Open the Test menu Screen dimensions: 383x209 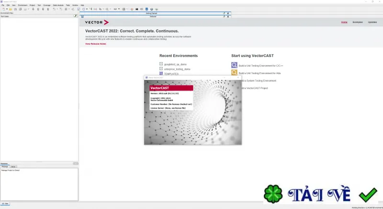point(39,5)
